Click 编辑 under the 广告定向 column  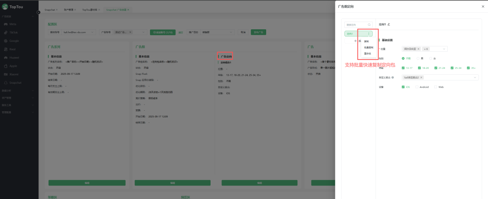tap(259, 183)
